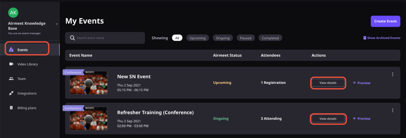Filter events by Ongoing
The height and width of the screenshot is (138, 406).
coord(223,38)
